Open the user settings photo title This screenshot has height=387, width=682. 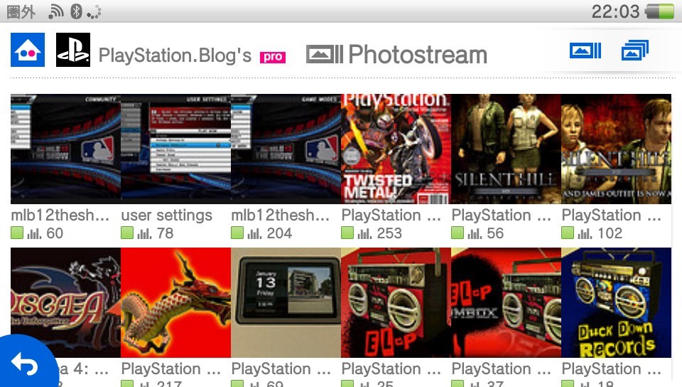pos(166,215)
